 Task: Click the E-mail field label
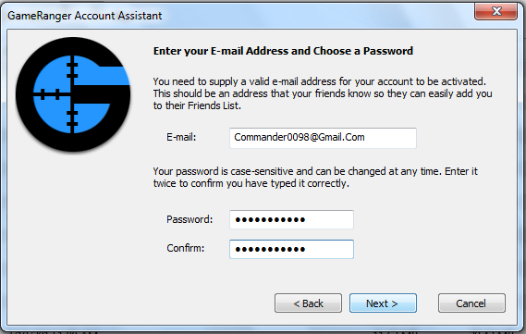(x=181, y=137)
